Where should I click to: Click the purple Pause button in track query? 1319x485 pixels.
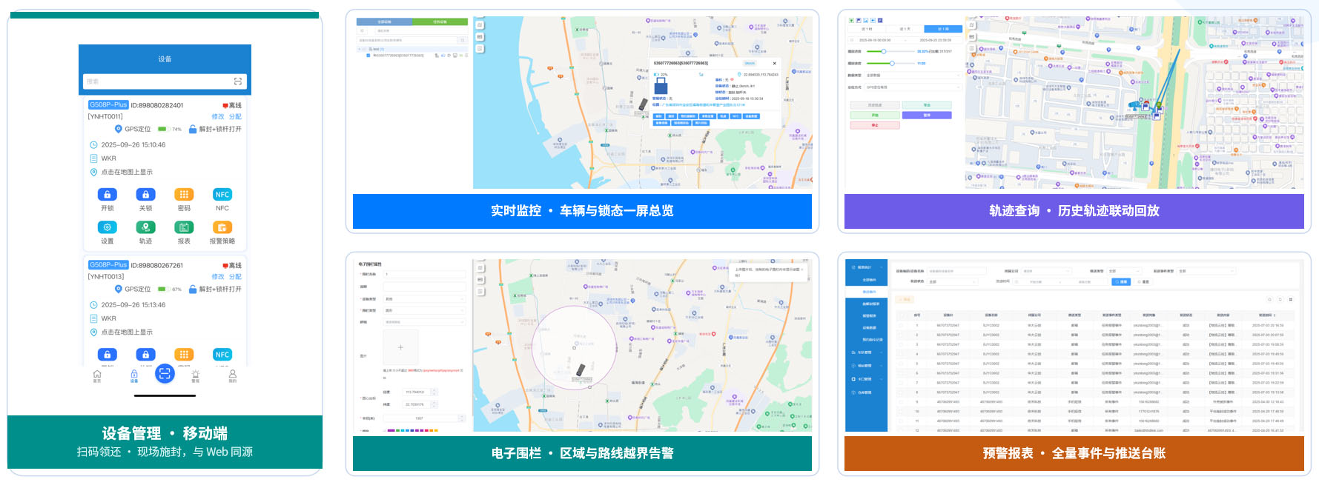[927, 116]
